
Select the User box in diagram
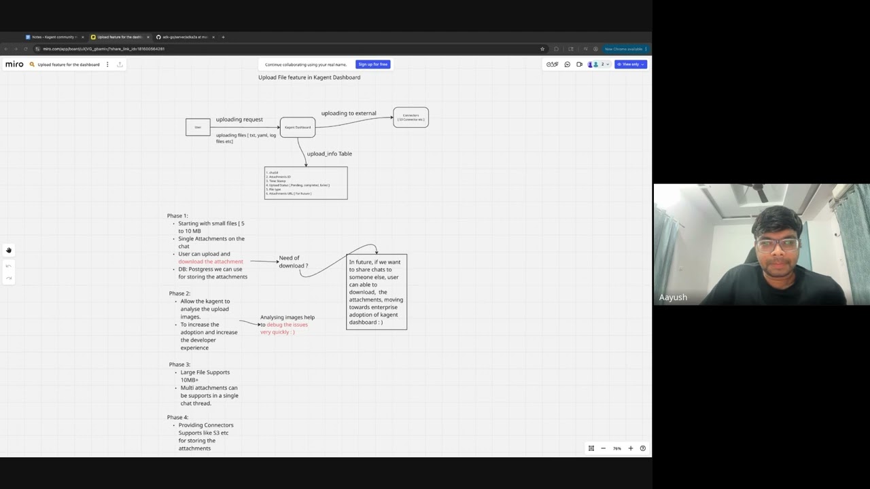coord(198,127)
